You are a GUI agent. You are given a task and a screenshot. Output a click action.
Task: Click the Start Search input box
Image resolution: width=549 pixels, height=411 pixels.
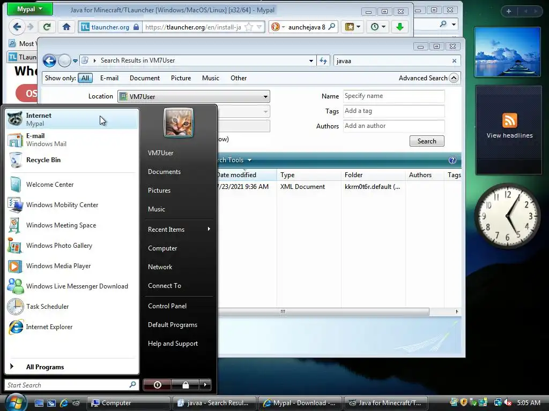72,385
